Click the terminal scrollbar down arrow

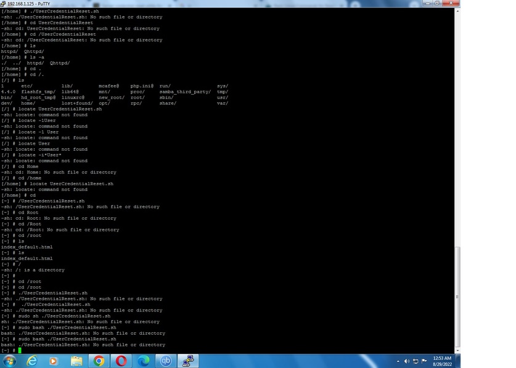[x=457, y=351]
